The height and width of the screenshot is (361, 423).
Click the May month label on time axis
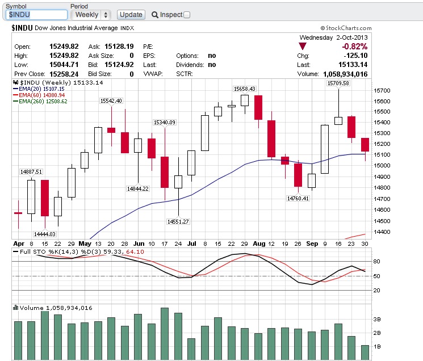[x=85, y=244]
